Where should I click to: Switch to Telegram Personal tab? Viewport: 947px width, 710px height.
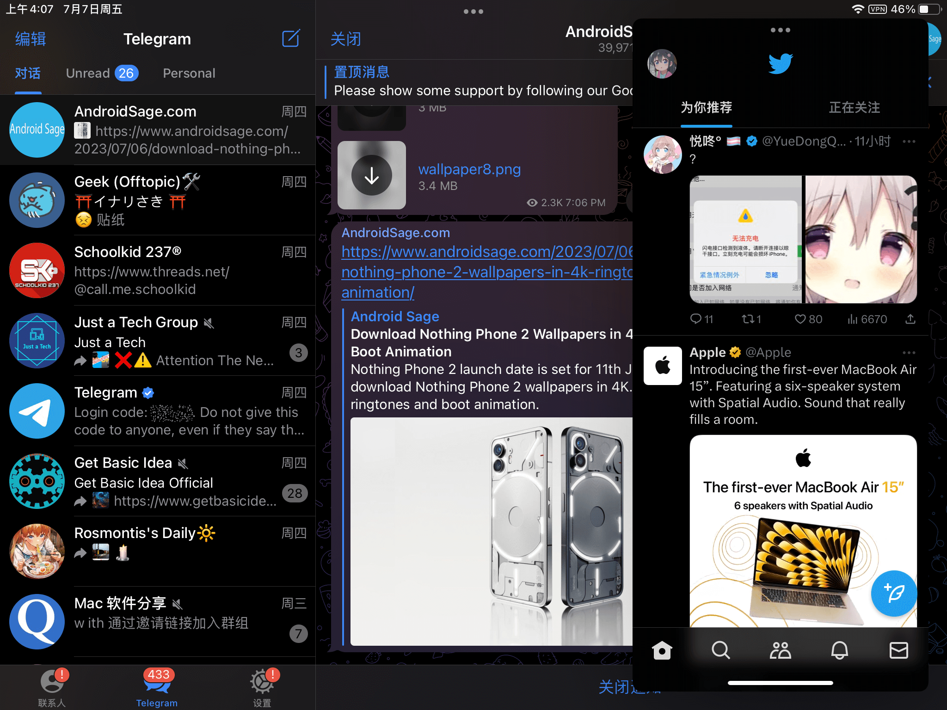tap(189, 73)
